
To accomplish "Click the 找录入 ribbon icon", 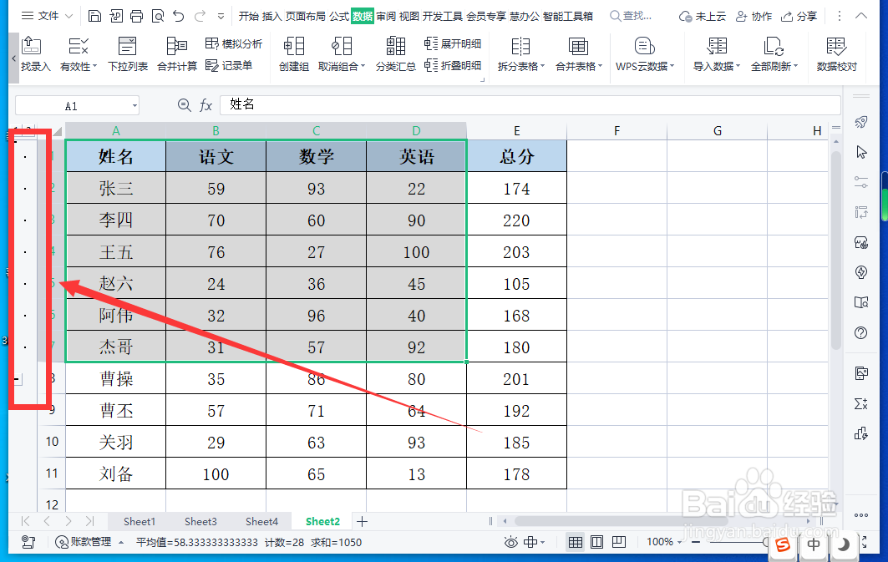I will (35, 54).
